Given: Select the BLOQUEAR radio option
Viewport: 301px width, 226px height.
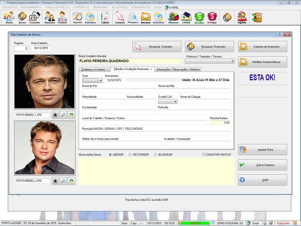Looking at the screenshot, I should [163, 154].
